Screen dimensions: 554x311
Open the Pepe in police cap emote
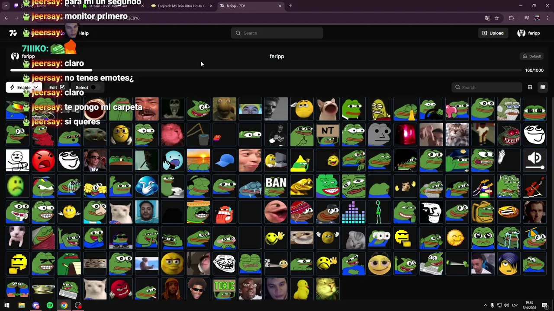point(457,160)
